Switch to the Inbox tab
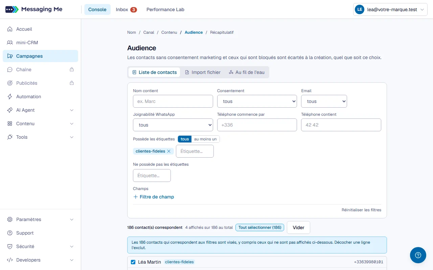The image size is (433, 270). [126, 9]
